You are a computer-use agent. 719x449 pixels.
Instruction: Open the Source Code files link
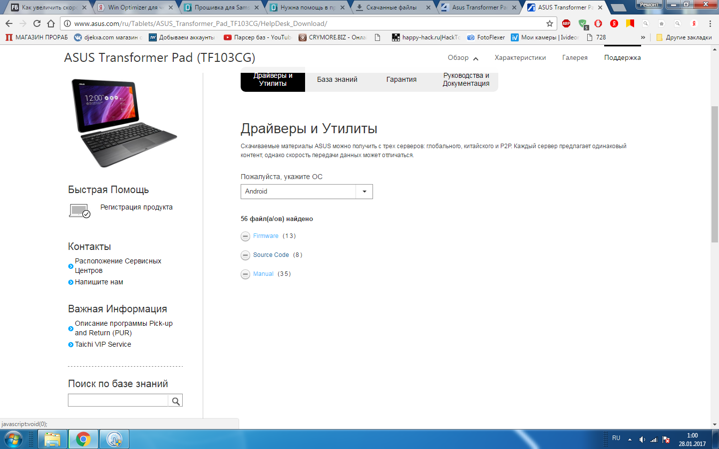[x=271, y=255]
